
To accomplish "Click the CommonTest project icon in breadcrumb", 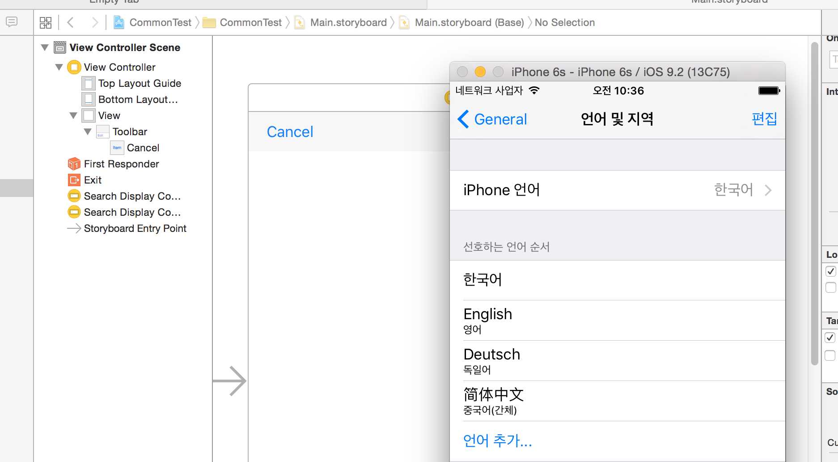I will coord(119,22).
